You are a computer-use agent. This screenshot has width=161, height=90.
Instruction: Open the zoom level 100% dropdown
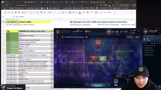coord(25,12)
